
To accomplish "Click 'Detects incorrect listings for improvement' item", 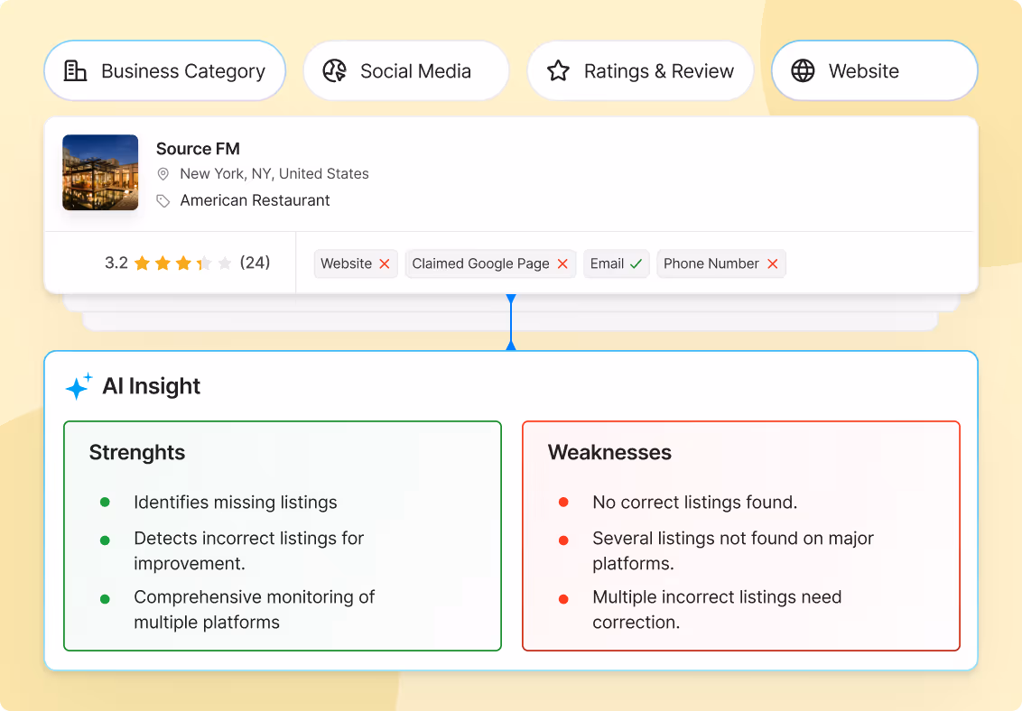I will 248,550.
